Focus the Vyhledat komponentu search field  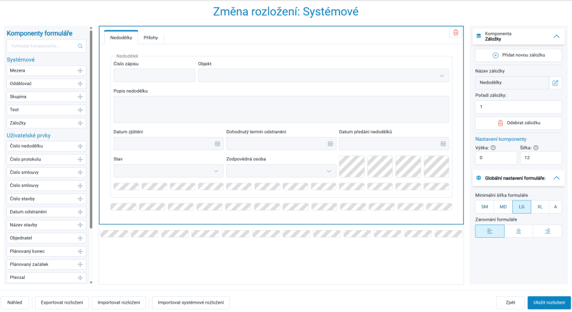(x=46, y=46)
